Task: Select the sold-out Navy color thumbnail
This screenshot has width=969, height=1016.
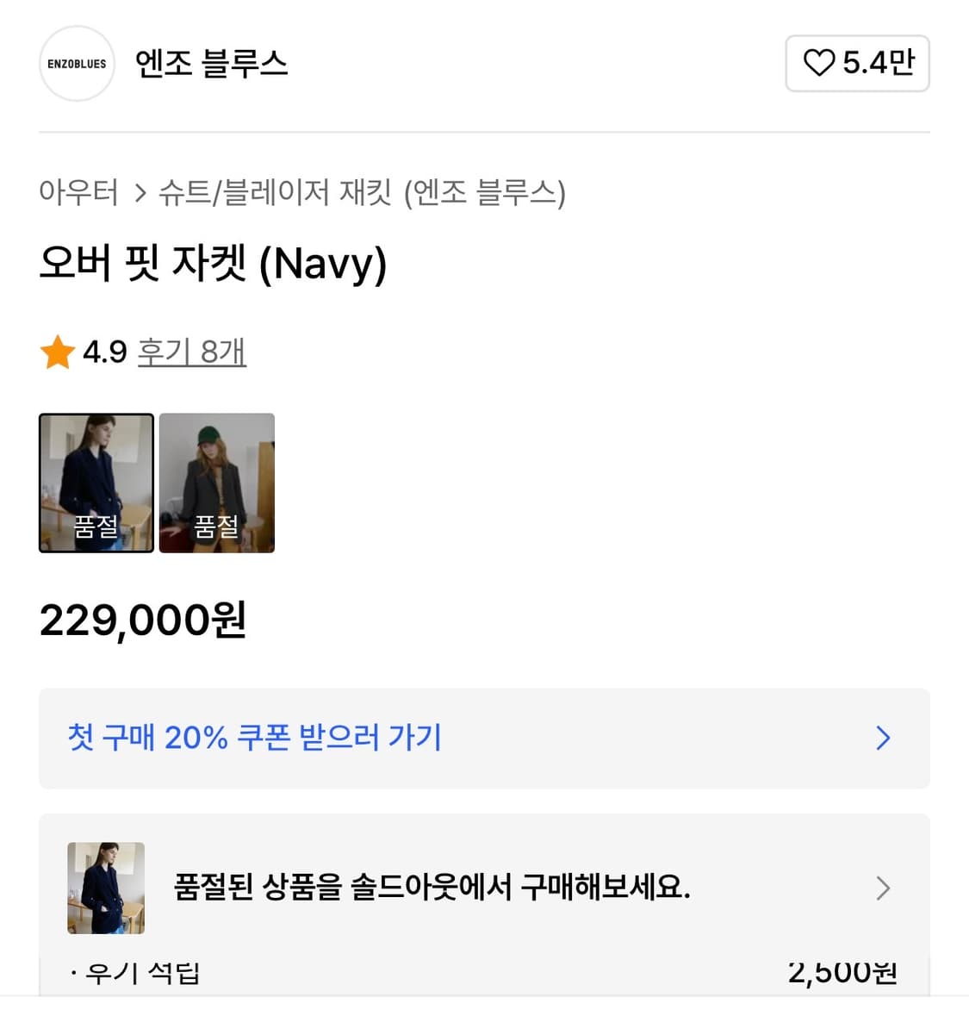Action: (96, 483)
